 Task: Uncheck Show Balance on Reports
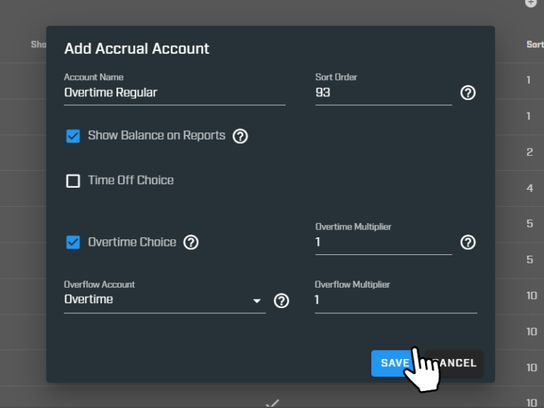73,136
